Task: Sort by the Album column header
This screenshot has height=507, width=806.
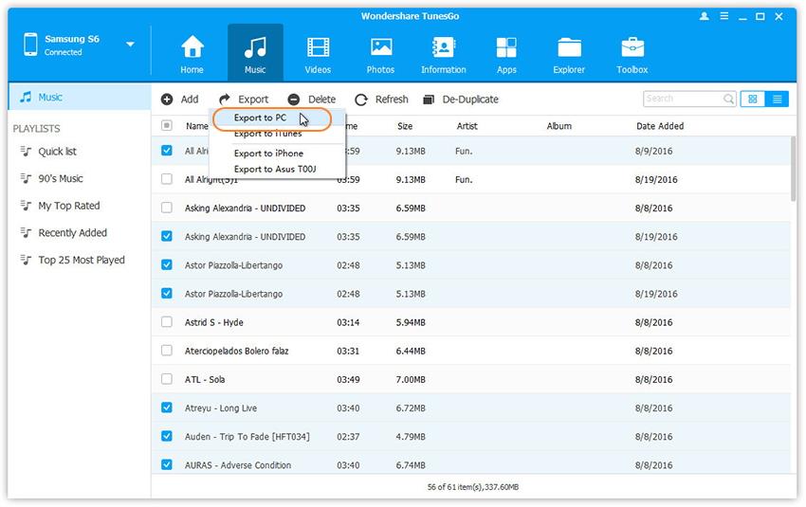Action: 559,126
